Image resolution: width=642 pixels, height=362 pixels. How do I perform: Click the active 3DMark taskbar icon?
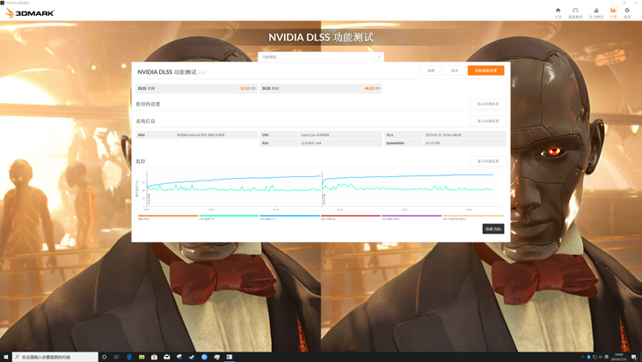click(x=230, y=357)
